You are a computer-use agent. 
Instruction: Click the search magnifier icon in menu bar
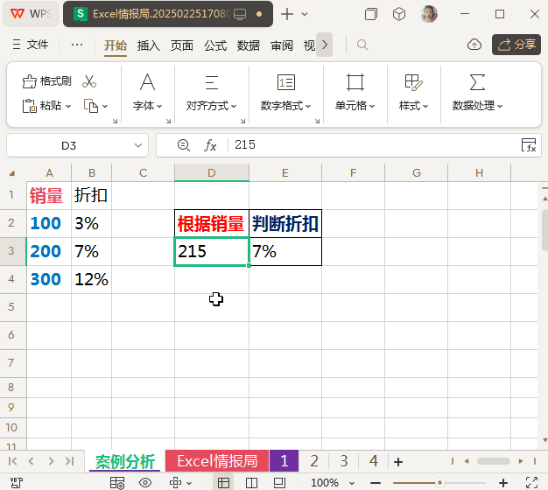[362, 45]
